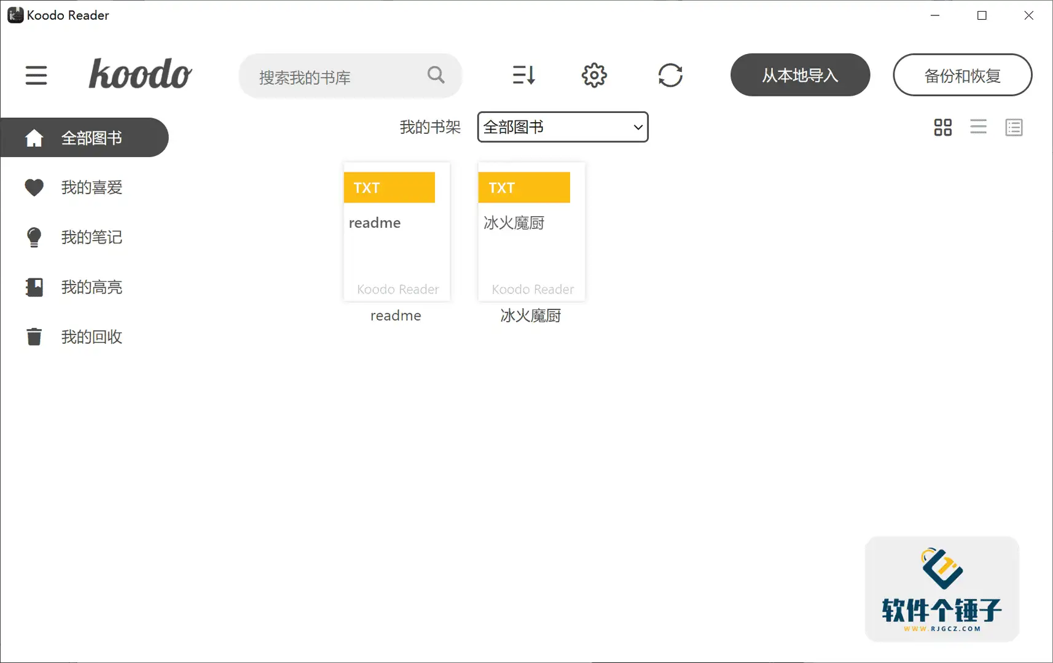
Task: Click the trash icon for 我的回收
Action: pos(34,336)
